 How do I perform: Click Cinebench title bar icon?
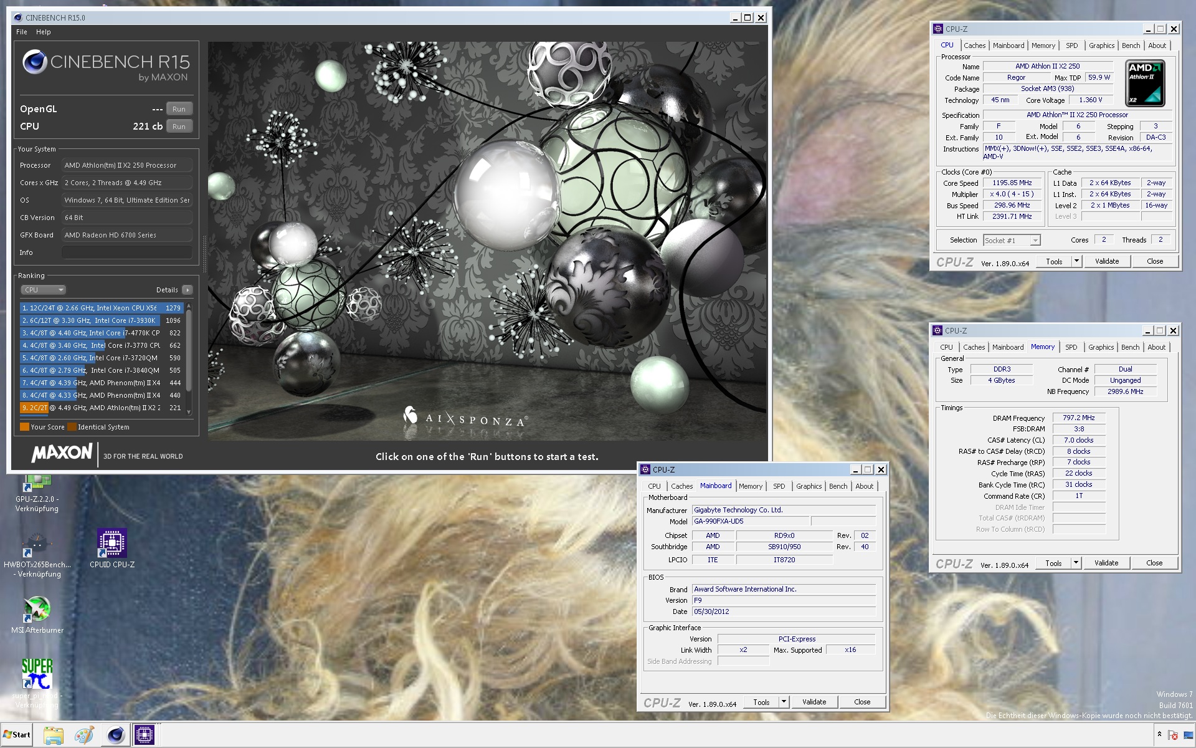(x=17, y=17)
